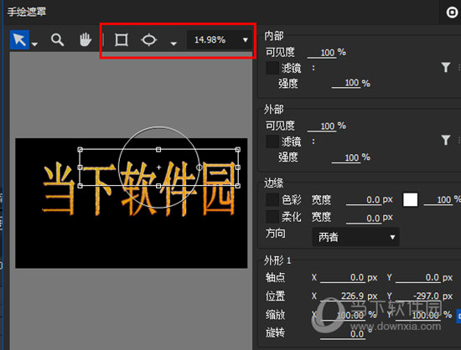Open the white edge color swatch
Screen dimensions: 461x350
[x=410, y=200]
